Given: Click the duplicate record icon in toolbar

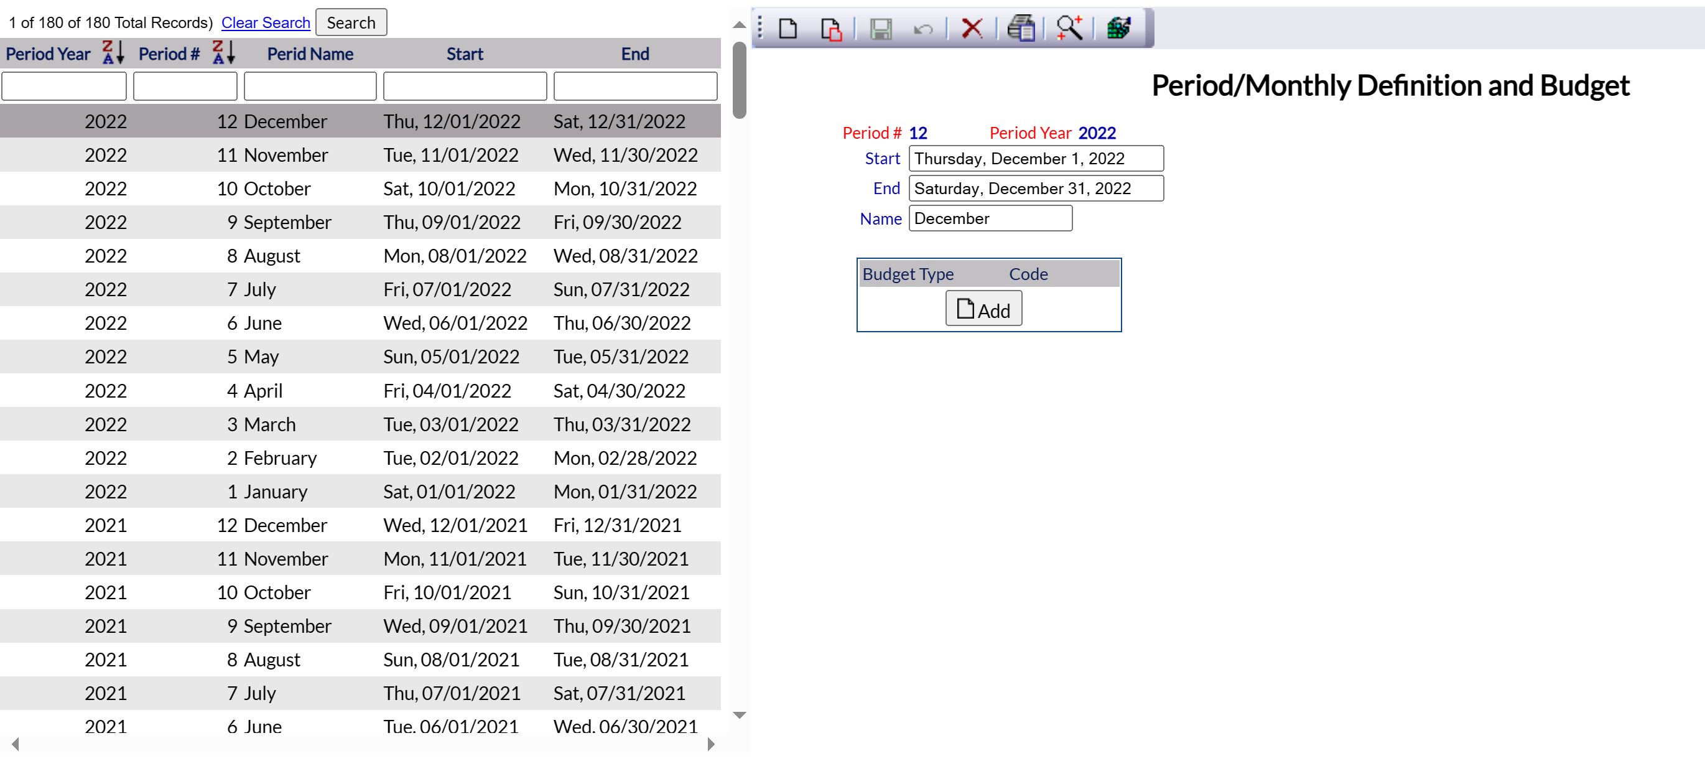Looking at the screenshot, I should (830, 29).
